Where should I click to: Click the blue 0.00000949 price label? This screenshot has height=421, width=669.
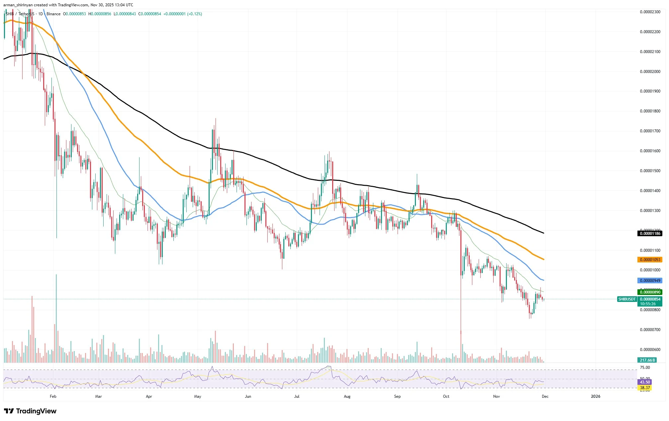tap(650, 281)
